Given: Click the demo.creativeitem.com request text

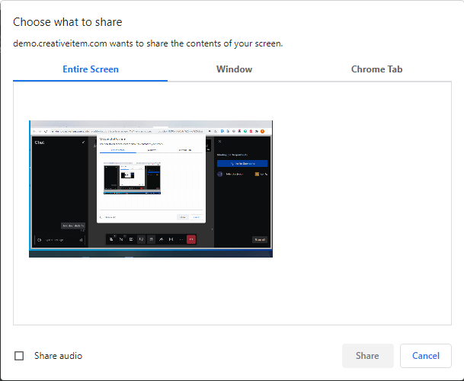Looking at the screenshot, I should coord(148,43).
